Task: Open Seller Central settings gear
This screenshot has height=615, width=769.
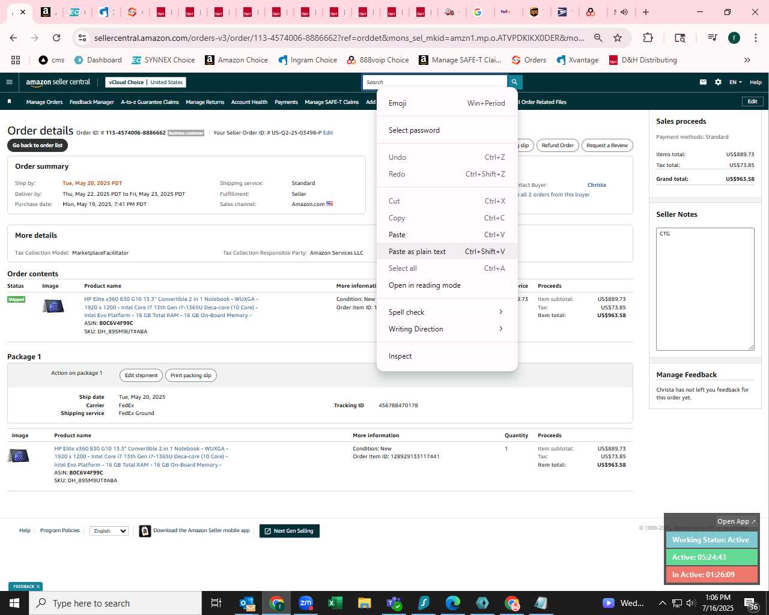Action: point(718,82)
